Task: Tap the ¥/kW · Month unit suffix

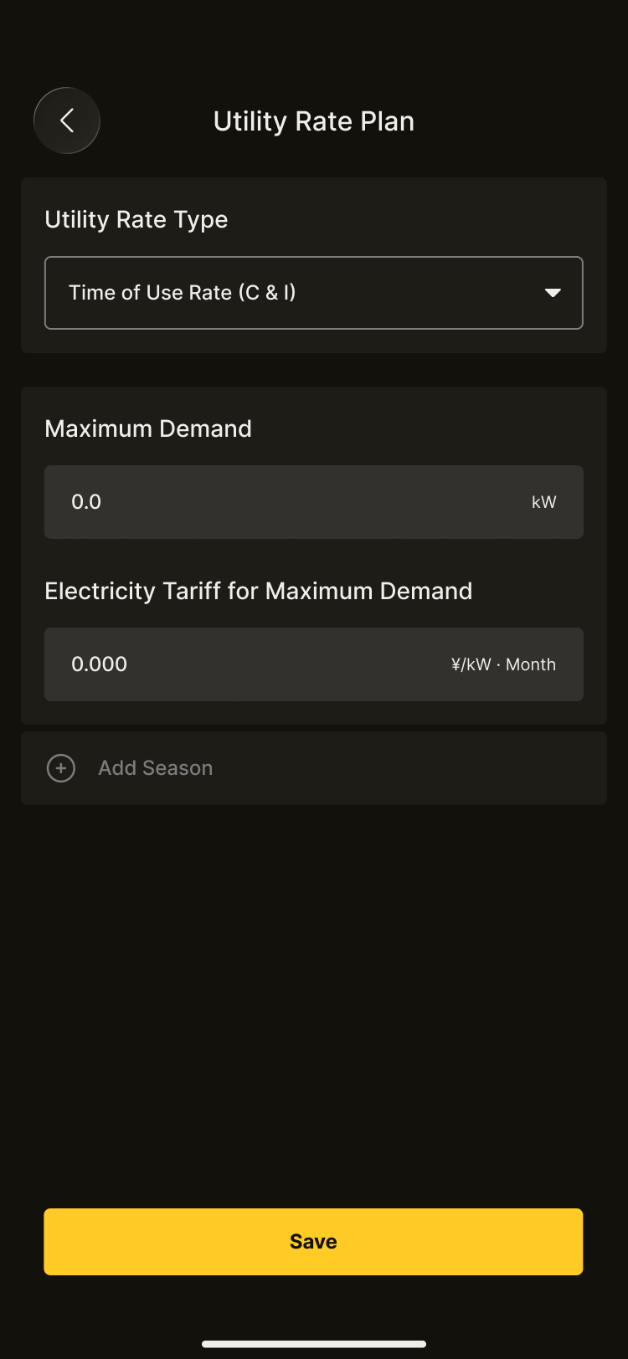Action: tap(503, 664)
